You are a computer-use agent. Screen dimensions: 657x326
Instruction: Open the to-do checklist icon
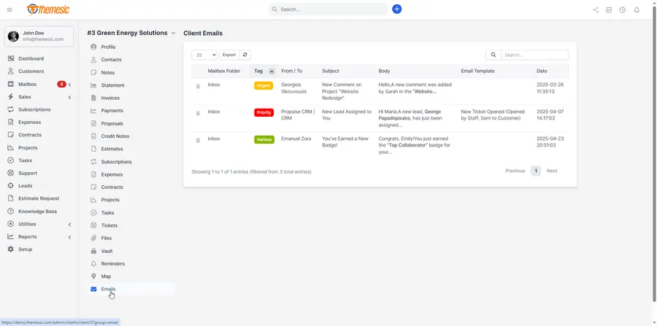(x=609, y=10)
